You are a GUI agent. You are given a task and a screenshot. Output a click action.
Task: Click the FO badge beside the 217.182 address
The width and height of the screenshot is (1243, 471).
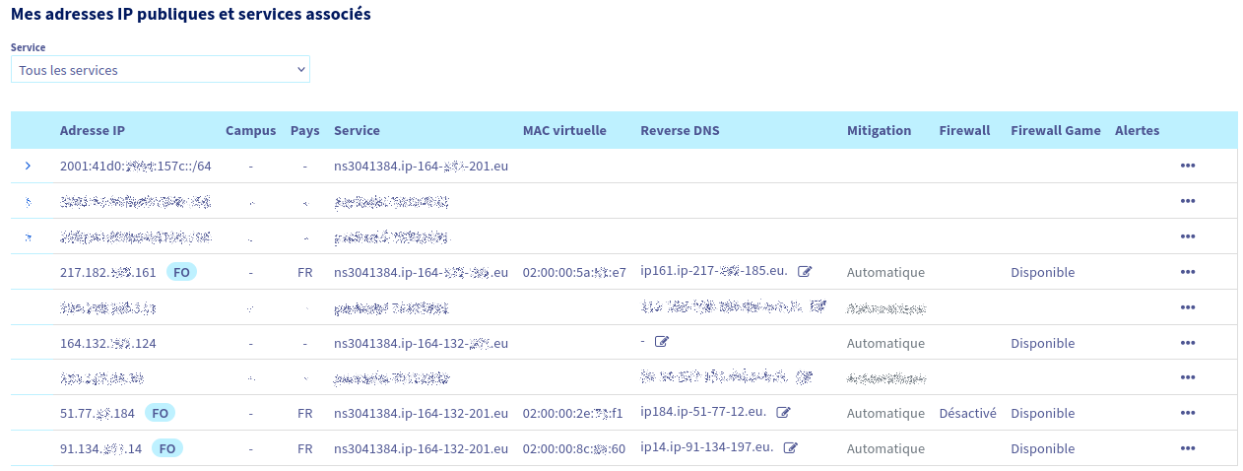(x=181, y=272)
